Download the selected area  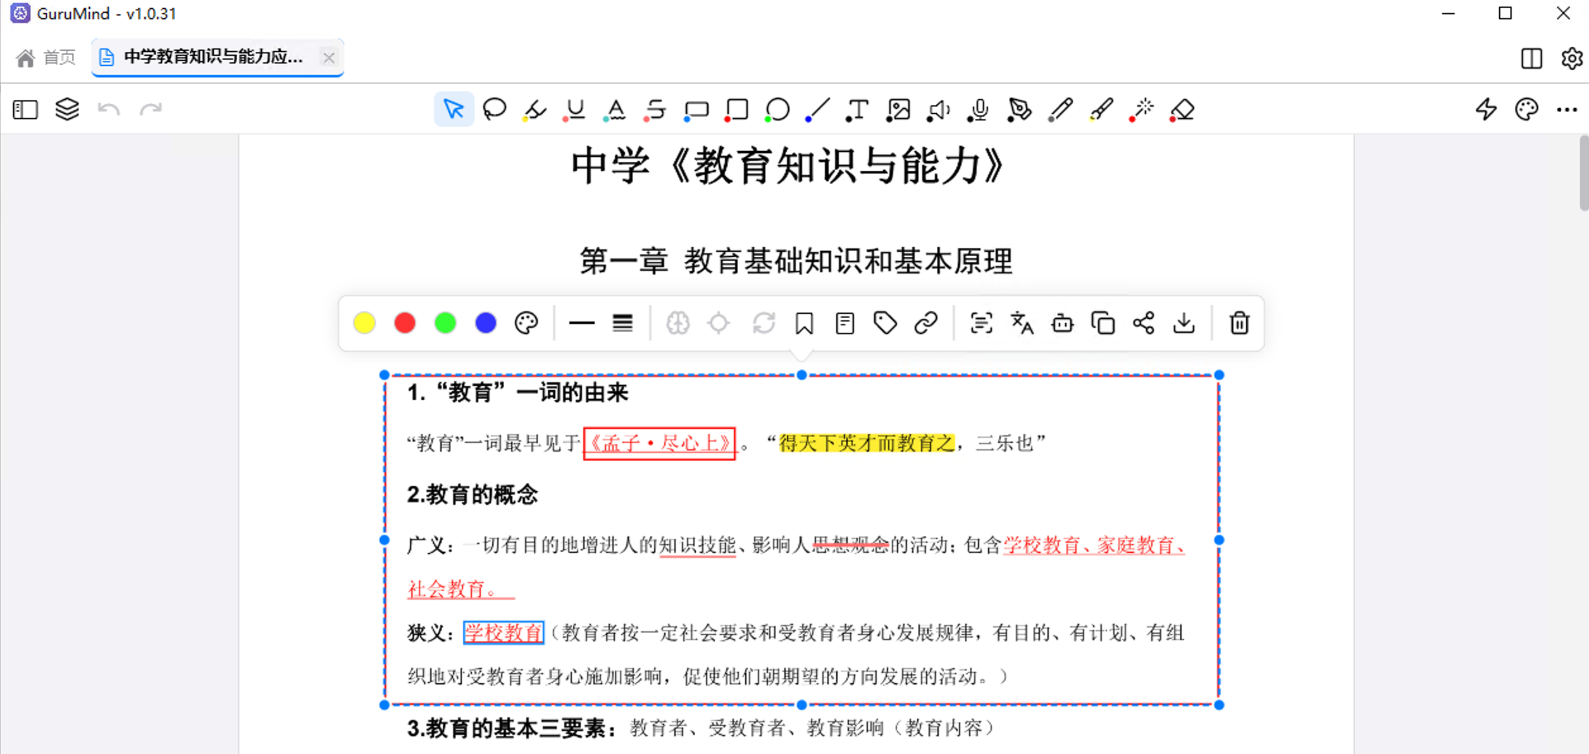pos(1184,323)
